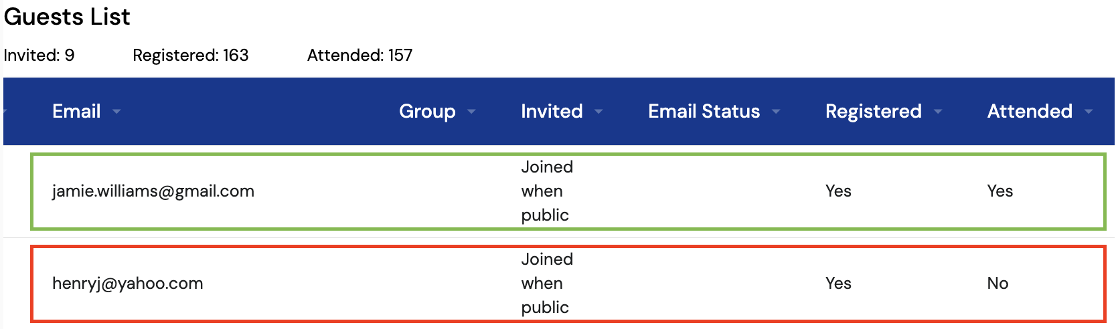Click the Attended No value for henryj
Screen dimensions: 1118x329
(997, 284)
